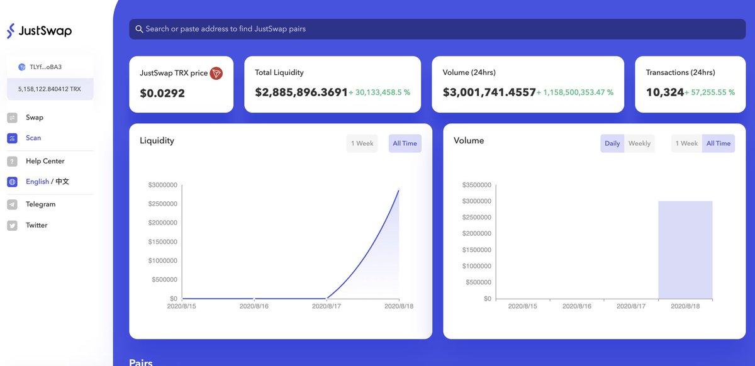This screenshot has height=366, width=755.
Task: Open the Twitter link
Action: point(36,225)
